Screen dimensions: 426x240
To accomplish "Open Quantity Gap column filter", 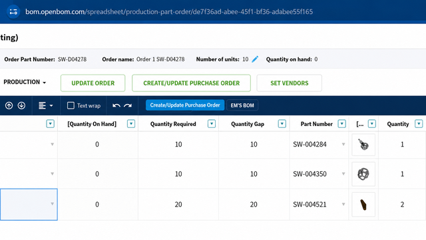I will click(x=282, y=124).
